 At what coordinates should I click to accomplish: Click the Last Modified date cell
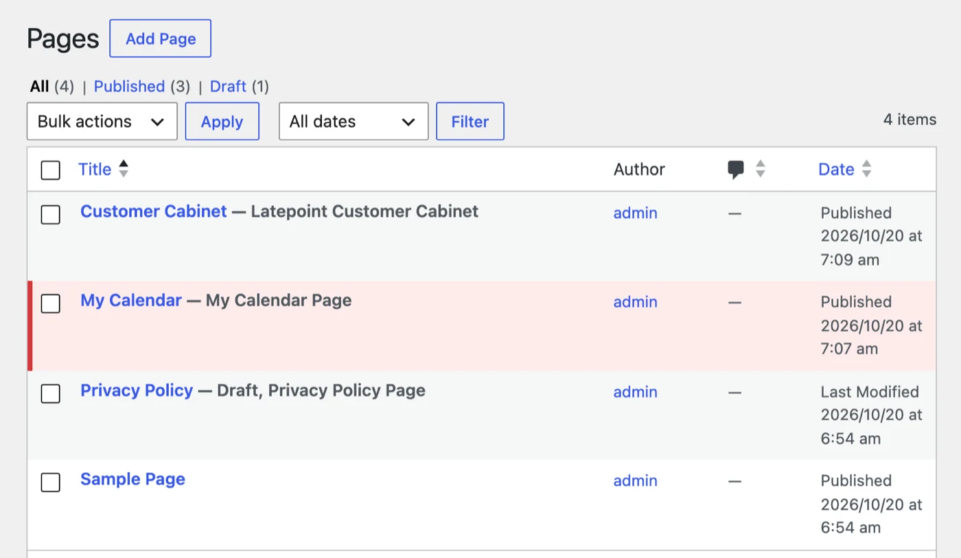coord(872,415)
